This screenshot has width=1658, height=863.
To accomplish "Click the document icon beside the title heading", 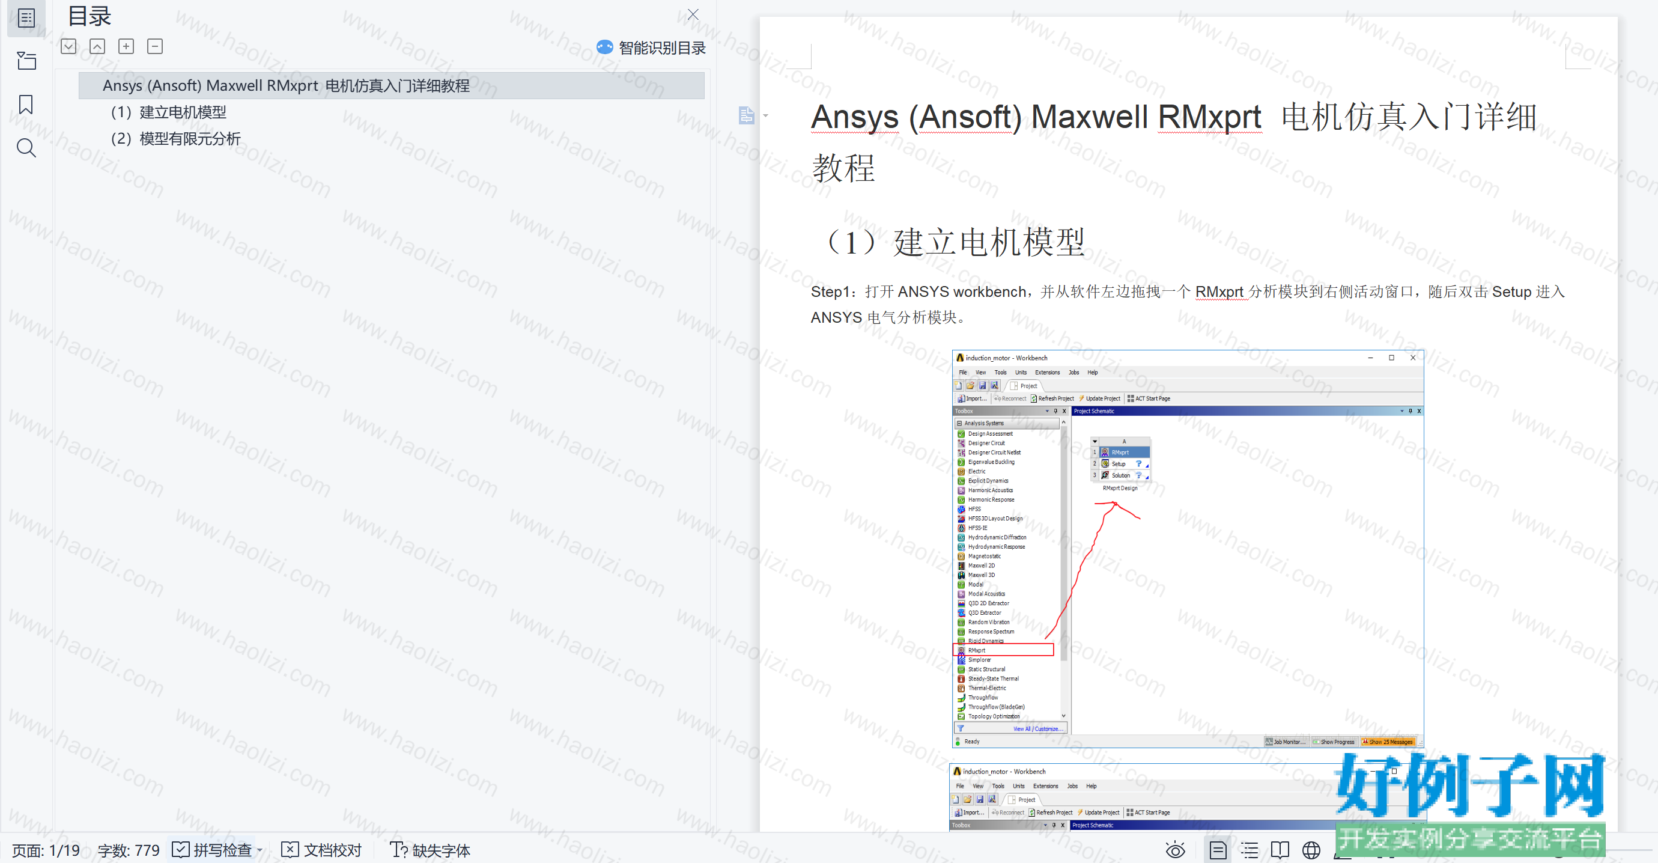I will [746, 115].
